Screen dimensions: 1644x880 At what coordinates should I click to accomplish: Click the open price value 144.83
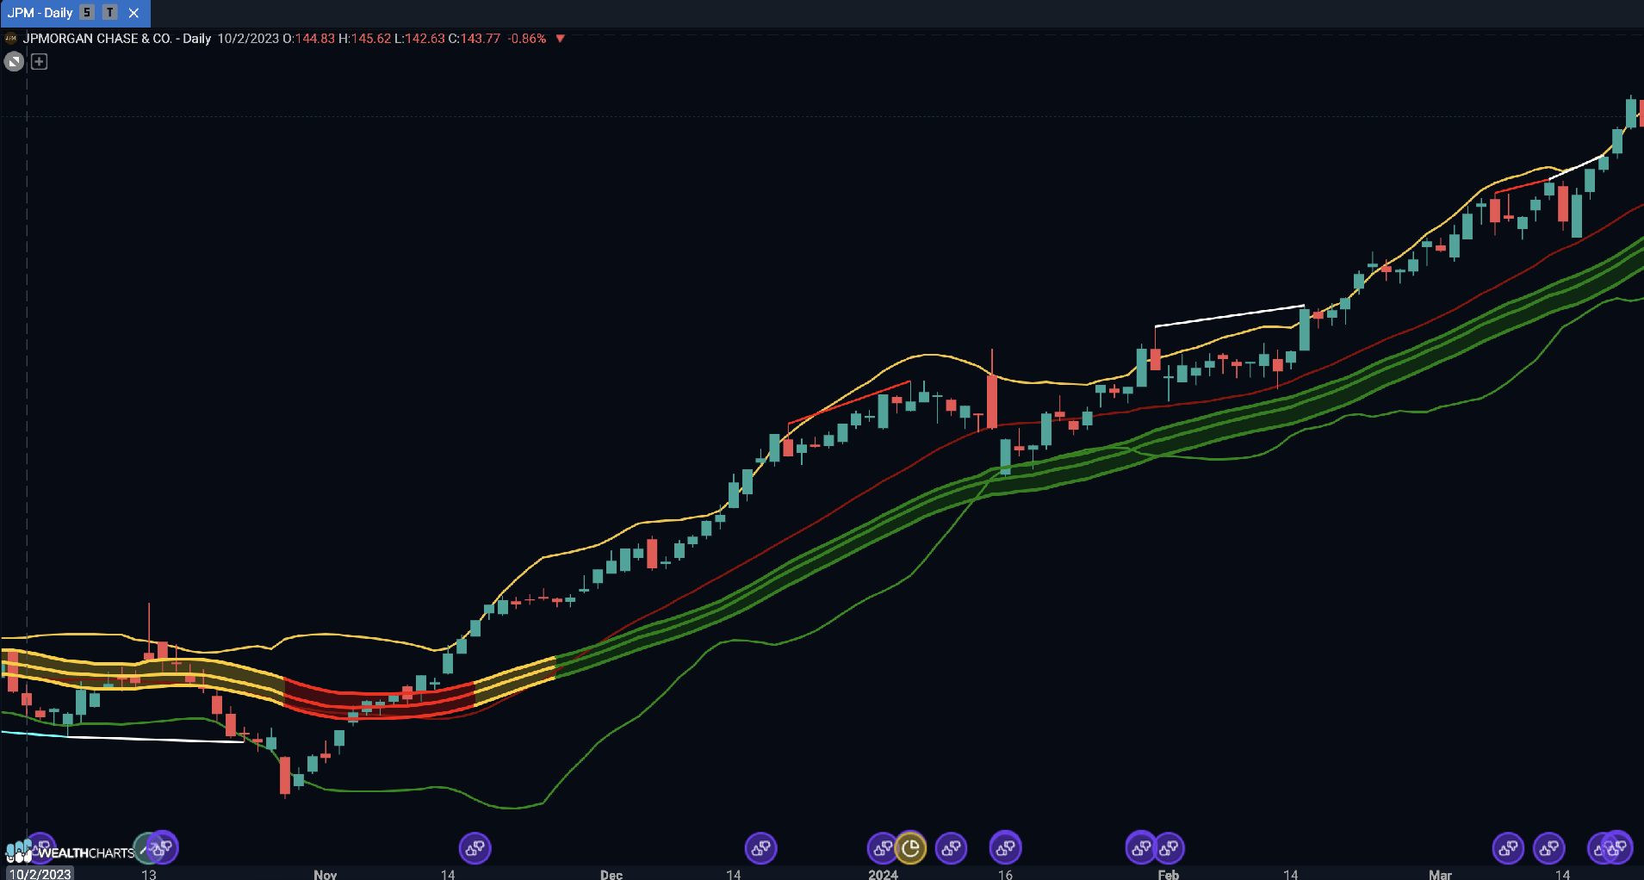315,39
